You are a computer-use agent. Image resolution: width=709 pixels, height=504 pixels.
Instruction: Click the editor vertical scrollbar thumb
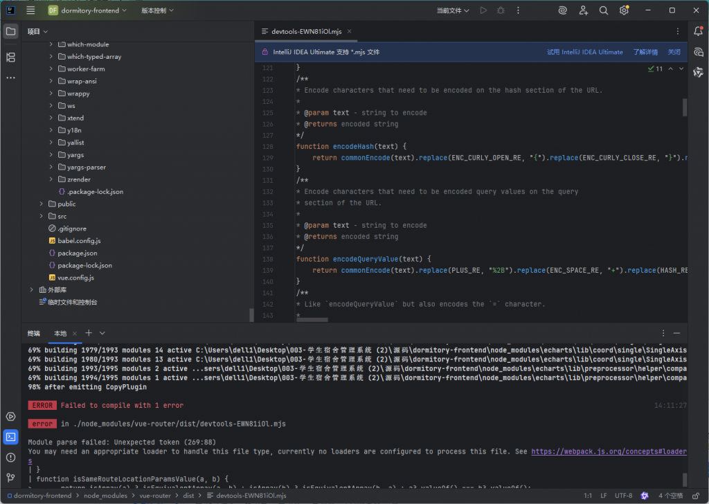coord(685,107)
